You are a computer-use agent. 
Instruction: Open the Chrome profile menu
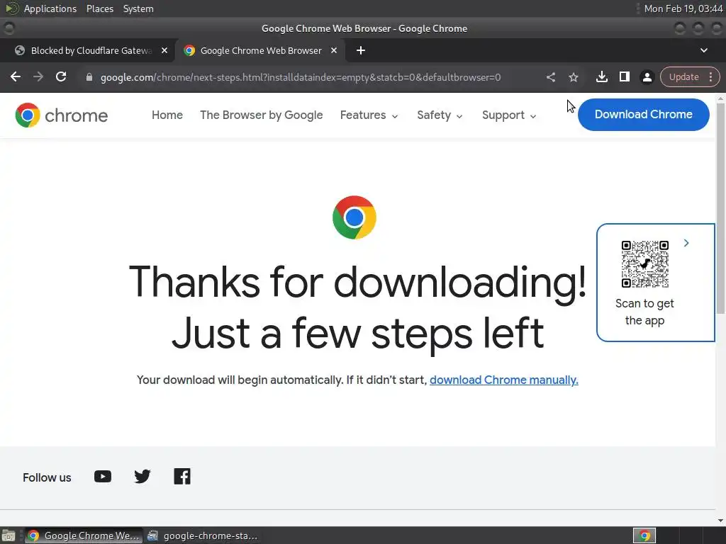[647, 76]
